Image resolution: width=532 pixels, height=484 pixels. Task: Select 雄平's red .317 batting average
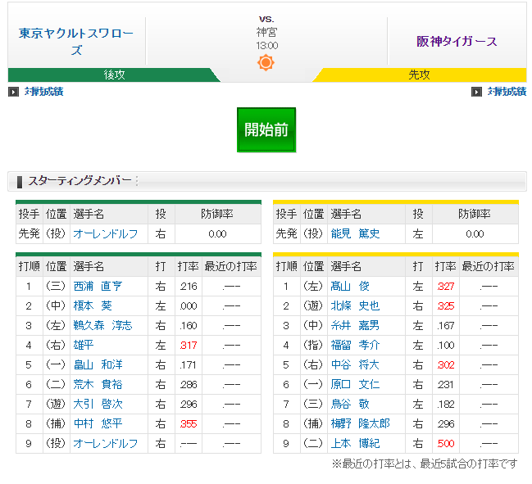click(x=189, y=346)
